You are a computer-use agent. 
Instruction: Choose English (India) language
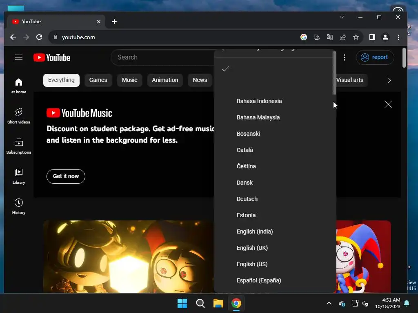[x=273, y=231]
